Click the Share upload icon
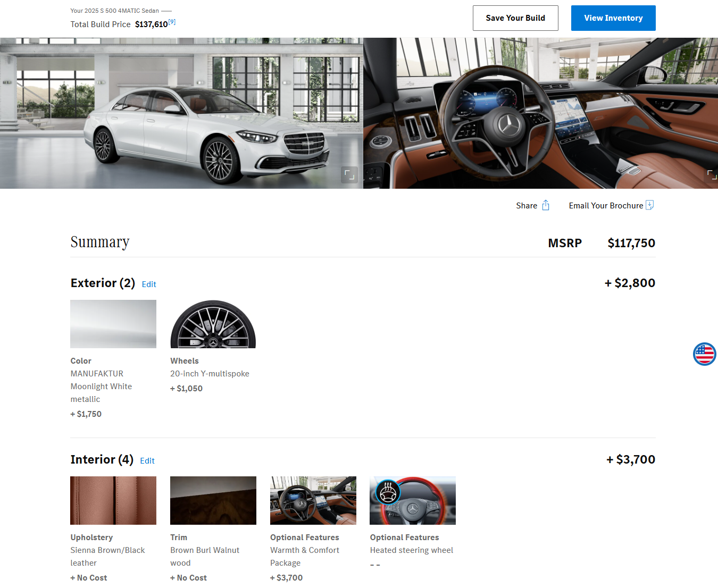The height and width of the screenshot is (588, 718). (545, 205)
